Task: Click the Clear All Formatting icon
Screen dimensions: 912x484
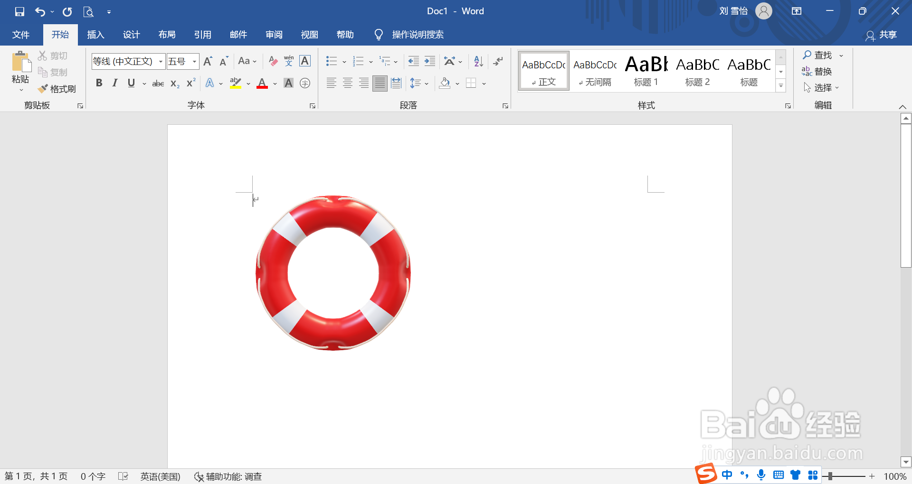Action: [x=272, y=61]
